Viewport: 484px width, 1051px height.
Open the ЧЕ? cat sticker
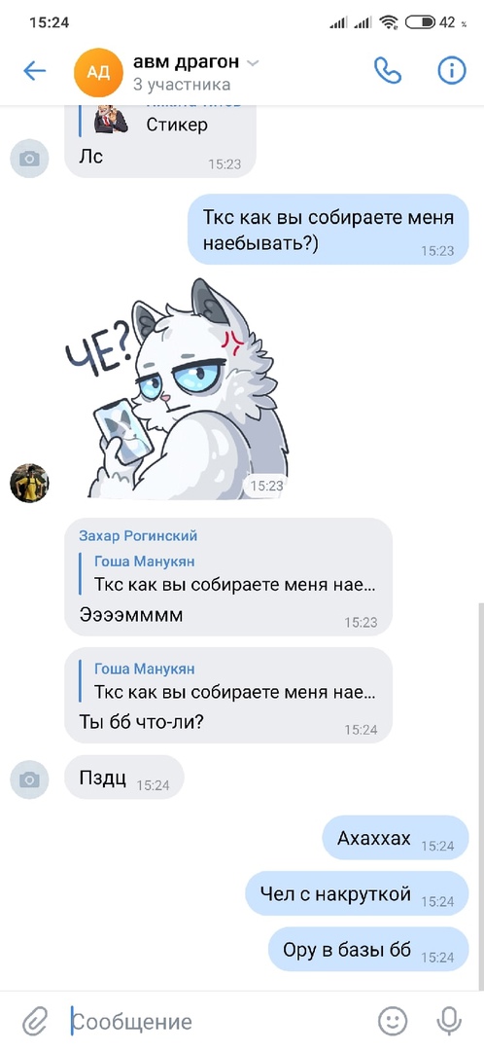click(x=180, y=388)
